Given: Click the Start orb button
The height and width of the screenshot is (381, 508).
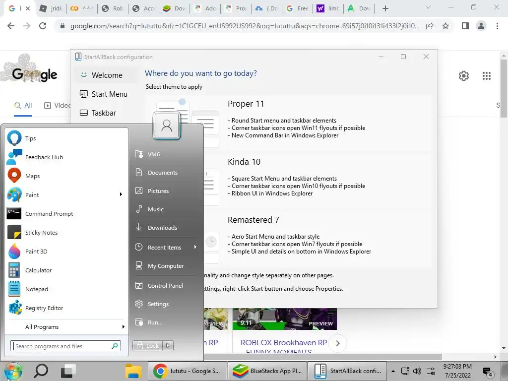Looking at the screenshot, I should click(13, 371).
